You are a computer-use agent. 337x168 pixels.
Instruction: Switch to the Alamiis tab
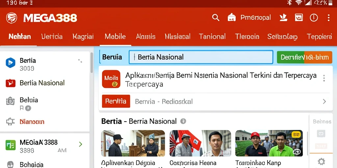tap(145, 36)
